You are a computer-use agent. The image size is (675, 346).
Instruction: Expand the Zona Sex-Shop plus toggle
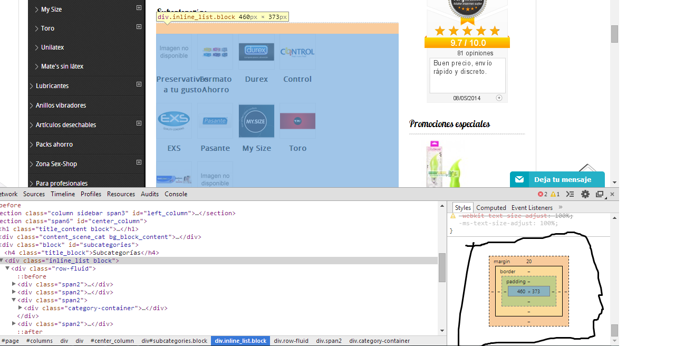click(139, 162)
